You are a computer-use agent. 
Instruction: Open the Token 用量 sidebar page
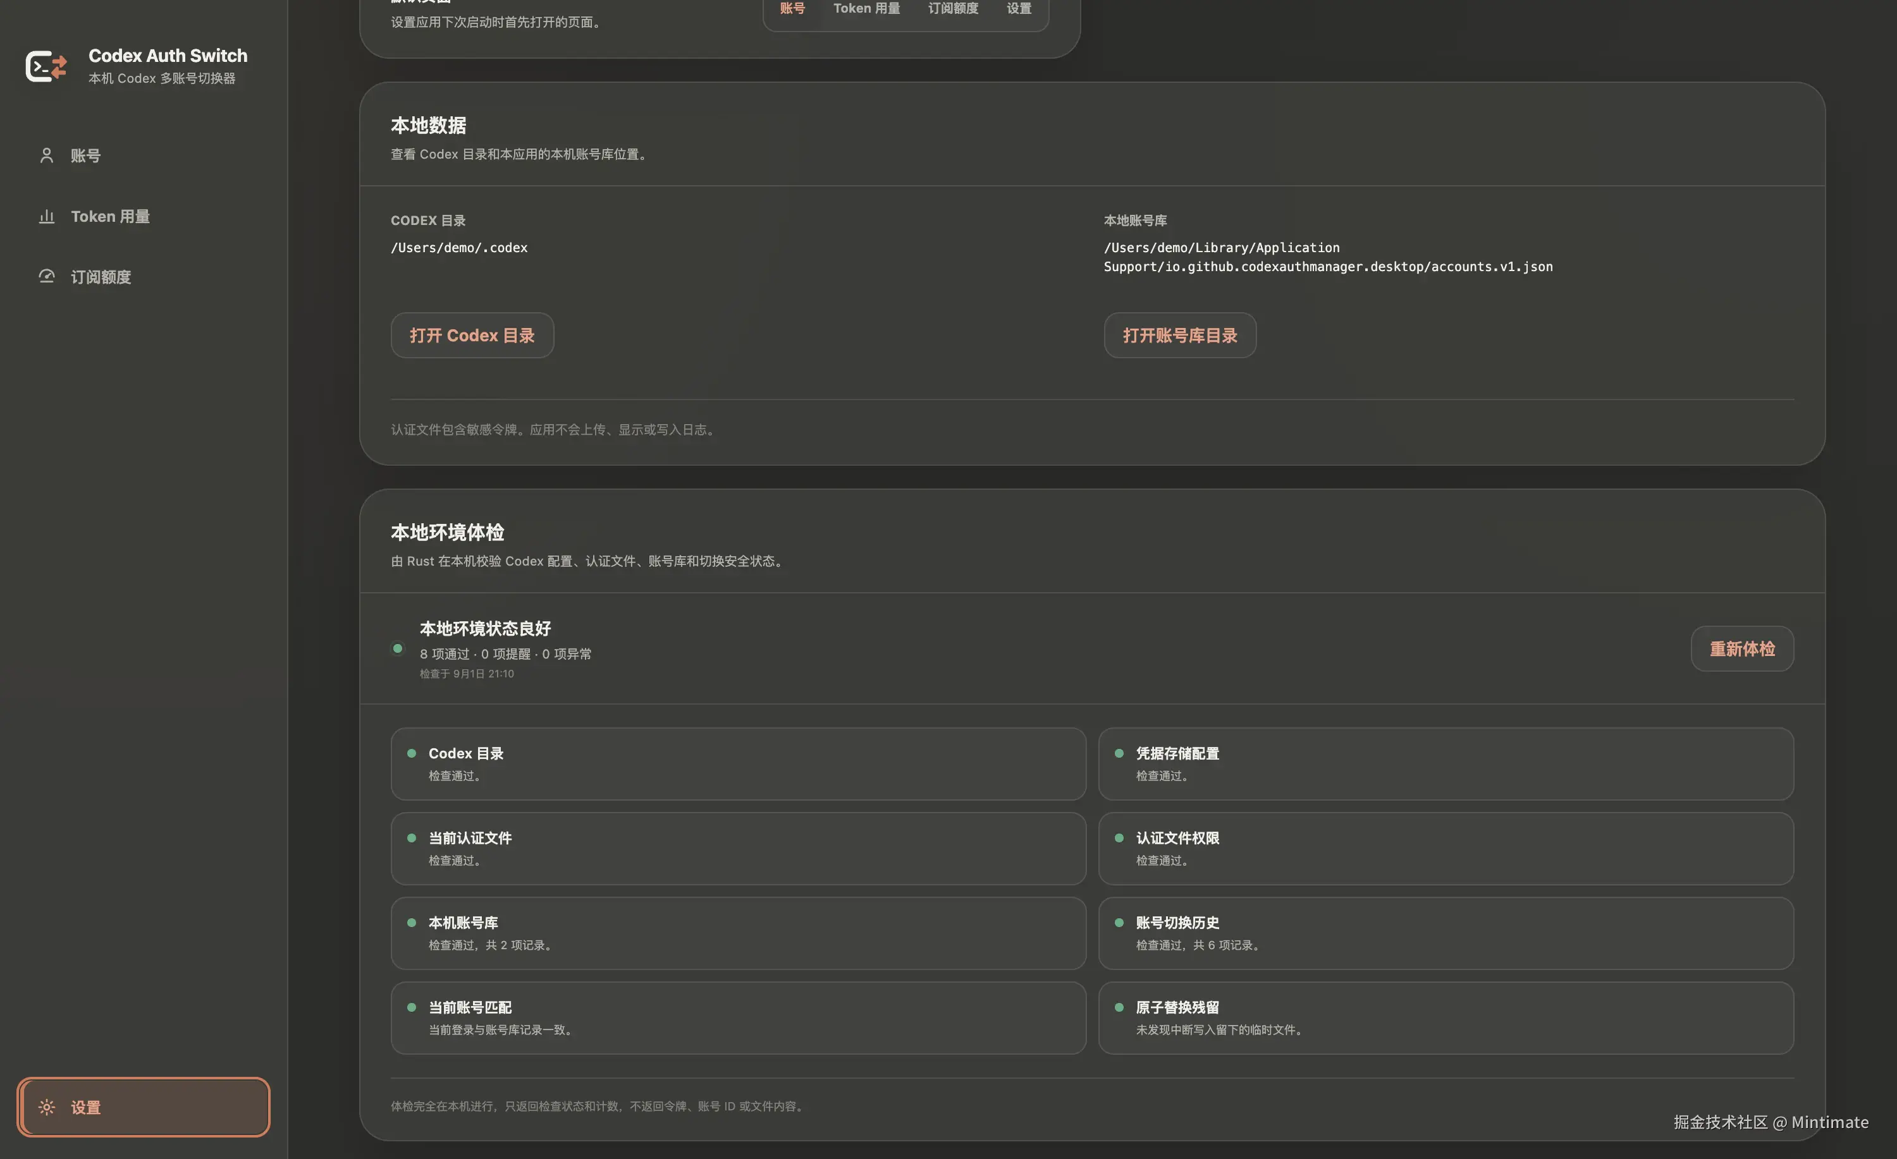(x=144, y=216)
